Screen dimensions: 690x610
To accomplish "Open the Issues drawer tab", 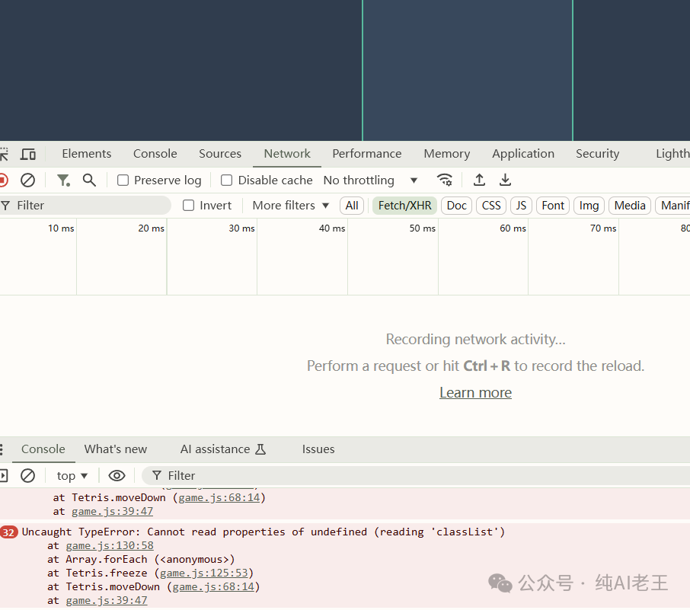I will [318, 449].
